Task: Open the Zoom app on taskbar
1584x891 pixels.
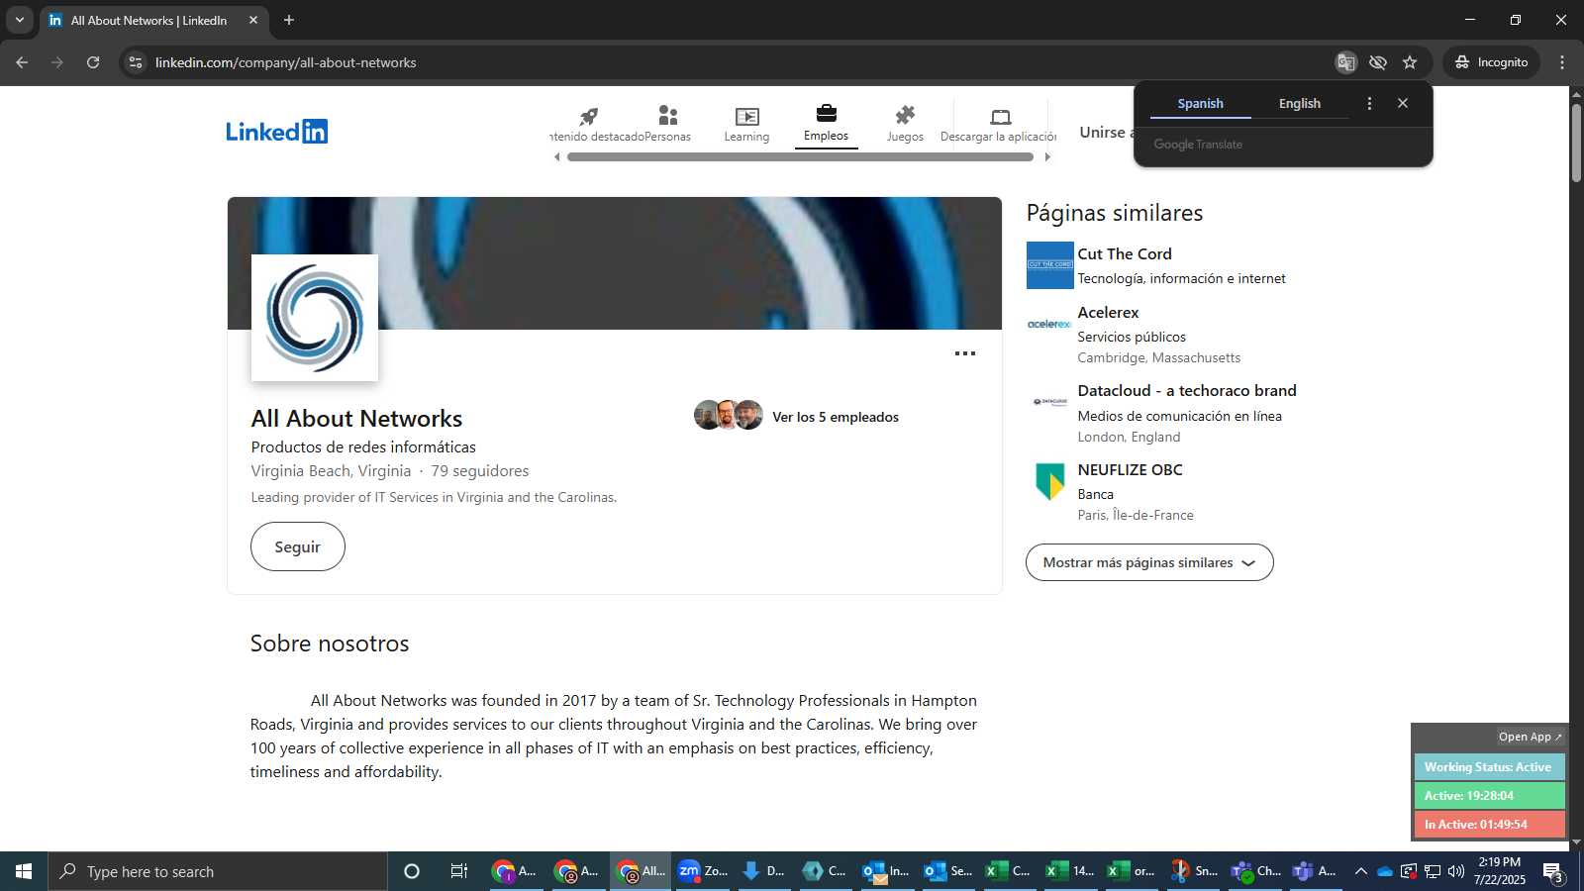Action: 703,871
